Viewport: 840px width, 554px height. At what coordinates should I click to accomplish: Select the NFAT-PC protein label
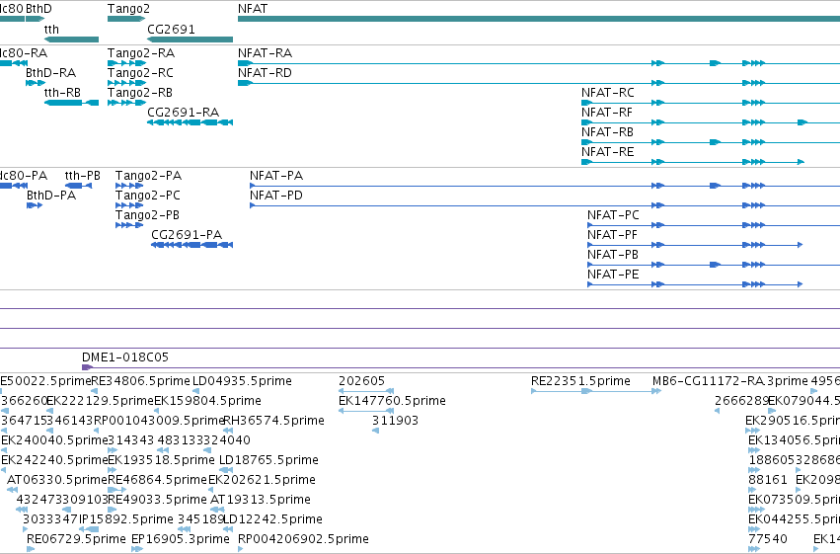[613, 215]
